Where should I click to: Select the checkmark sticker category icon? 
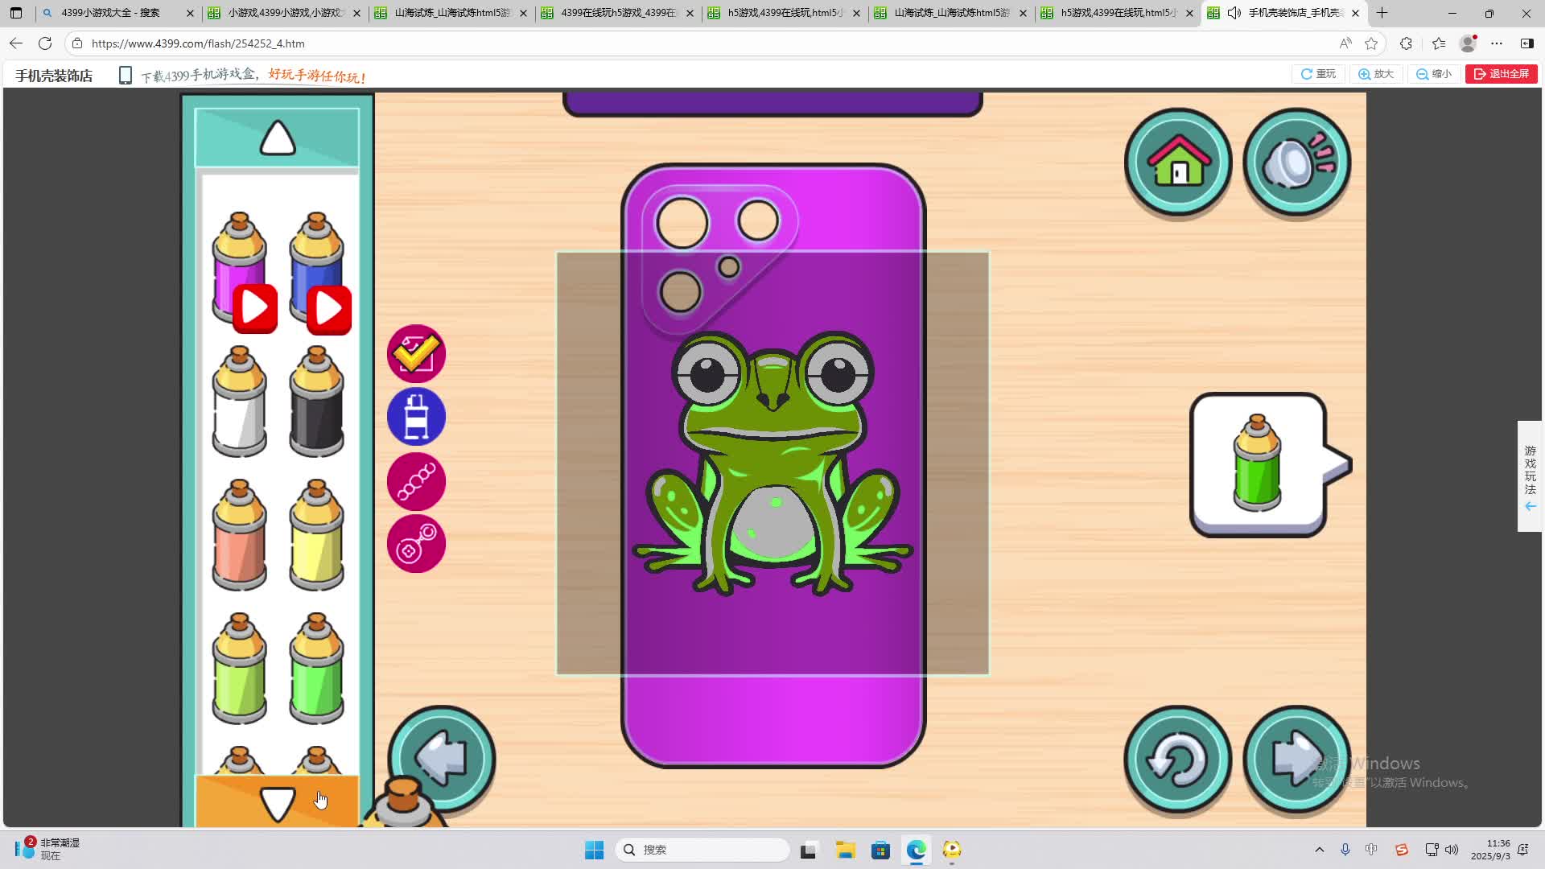point(416,353)
